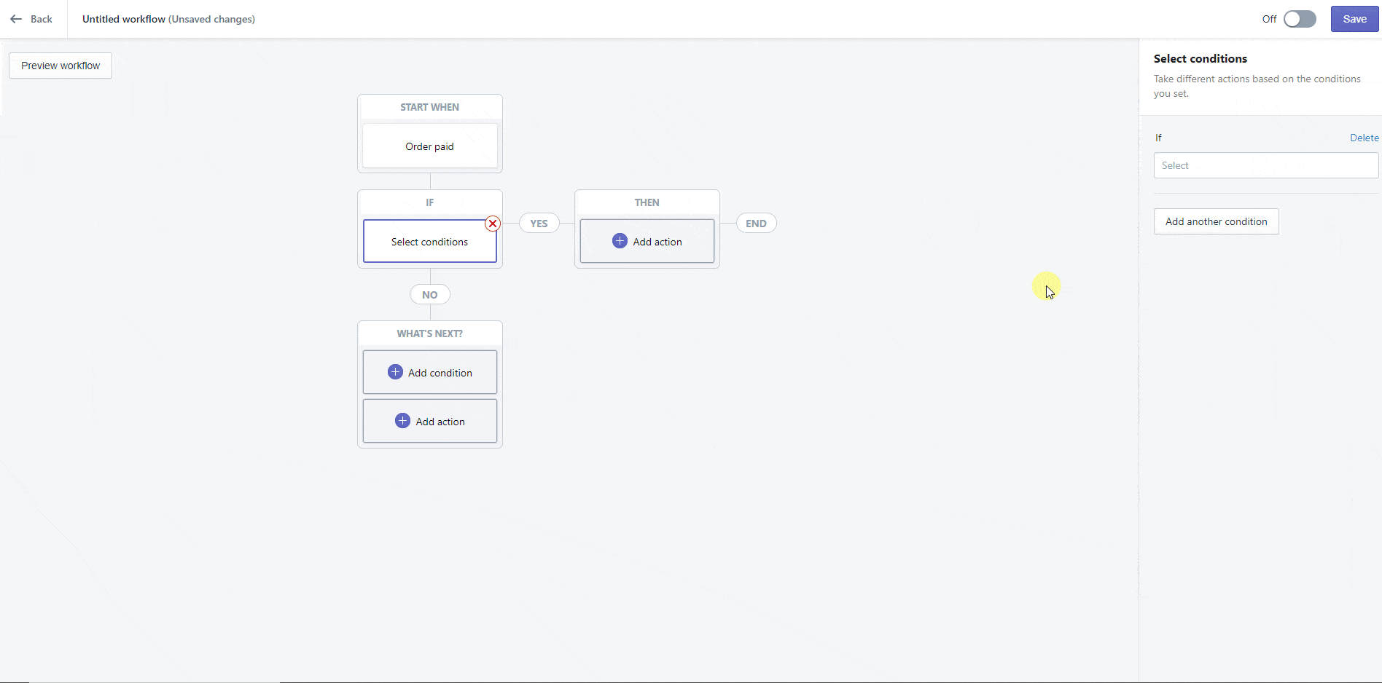
Task: Click Add action inside the THEN block
Action: 647,241
